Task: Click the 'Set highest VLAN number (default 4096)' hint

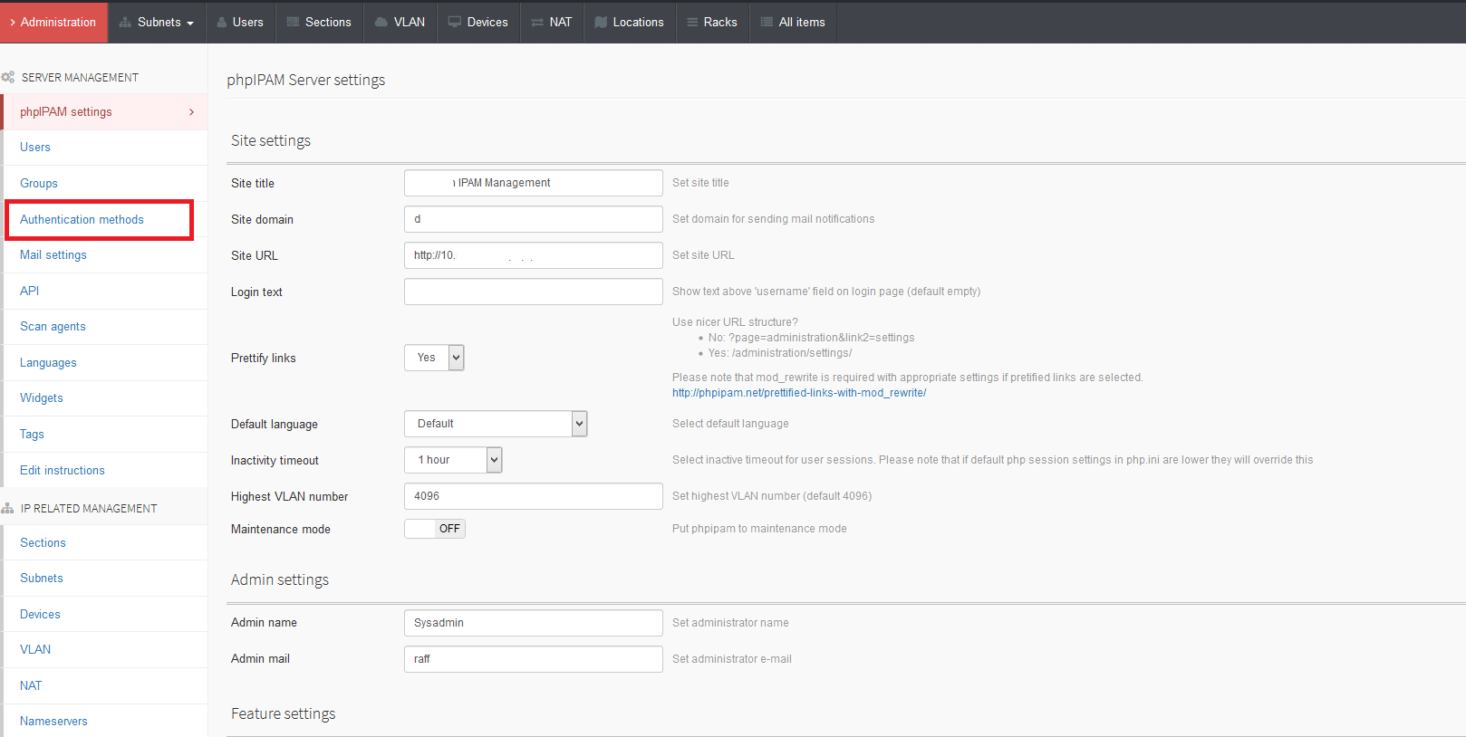Action: [x=772, y=496]
